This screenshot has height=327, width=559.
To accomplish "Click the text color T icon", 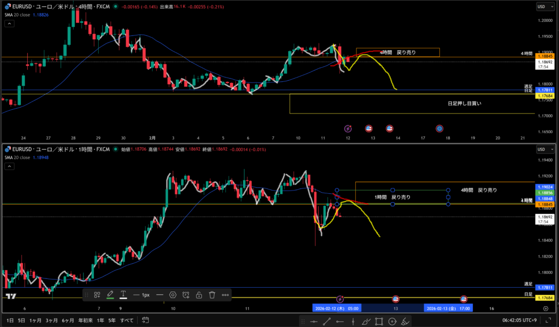I will click(123, 295).
